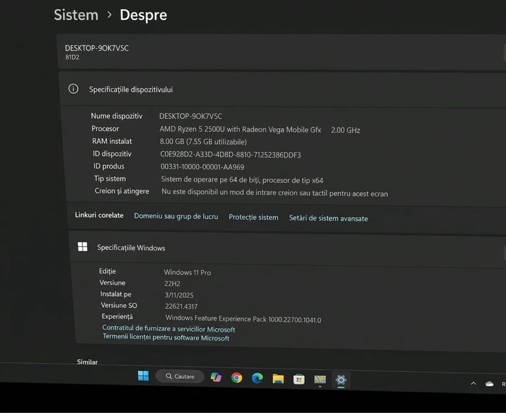Click the RAM instalat label
Image resolution: width=506 pixels, height=413 pixels.
pos(112,141)
